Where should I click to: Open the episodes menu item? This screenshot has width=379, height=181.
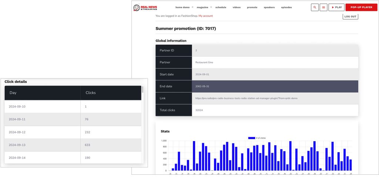point(286,7)
